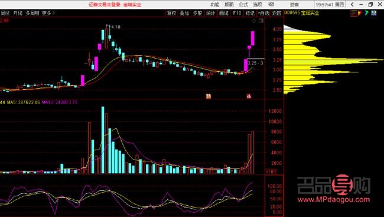Click the 多股 multi-stock button
The image size is (384, 217).
coord(197,13)
